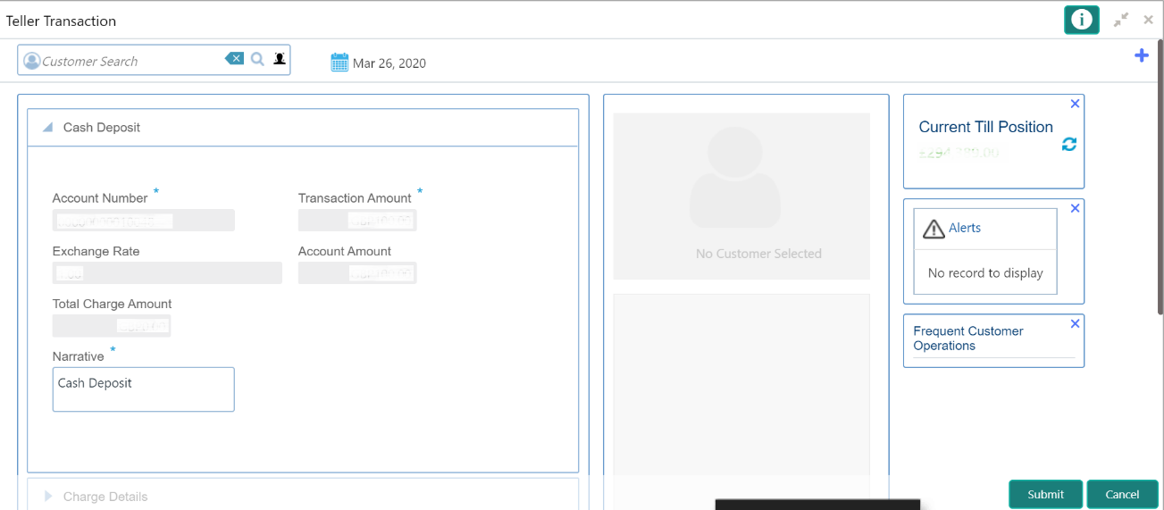Click the vertical scrollbar on the right
The width and height of the screenshot is (1164, 510).
[1160, 179]
